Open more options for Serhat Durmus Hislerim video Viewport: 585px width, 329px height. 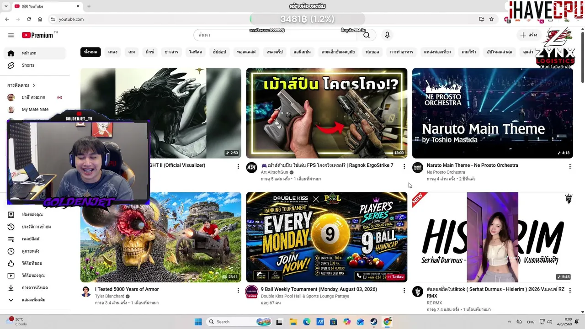569,290
